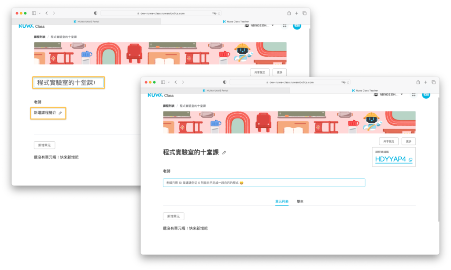Click the front window vertical scrollbar
451x270 pixels.
[438, 159]
